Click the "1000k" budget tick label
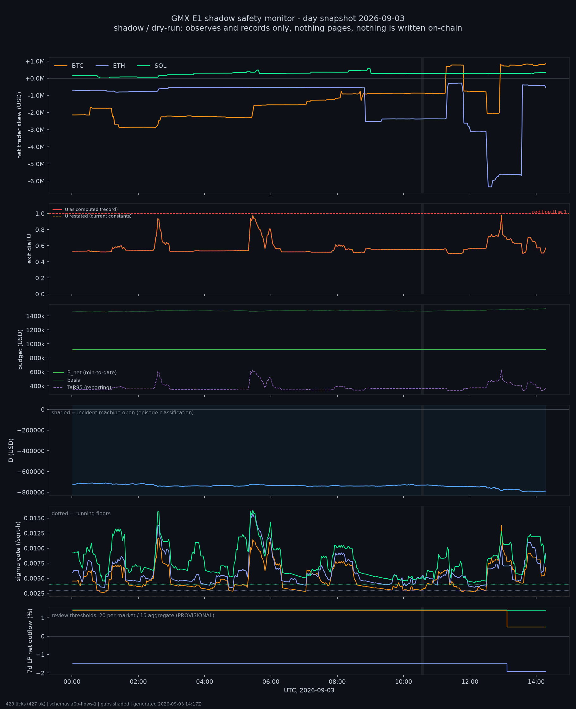The image size is (576, 709). [x=35, y=344]
